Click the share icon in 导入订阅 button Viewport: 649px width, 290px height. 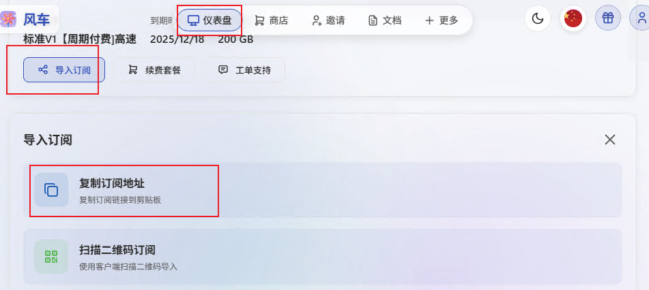click(43, 69)
